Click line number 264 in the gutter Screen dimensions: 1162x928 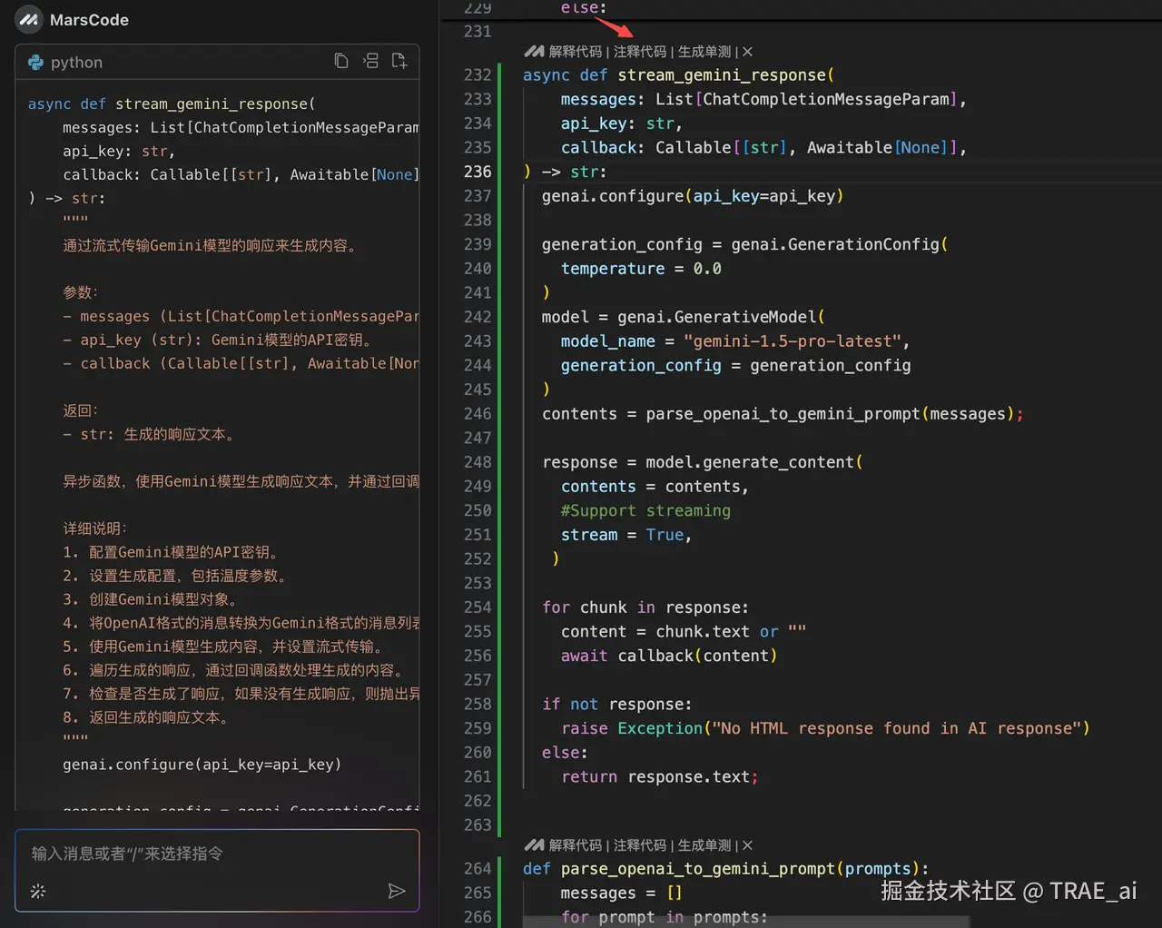[x=478, y=869]
